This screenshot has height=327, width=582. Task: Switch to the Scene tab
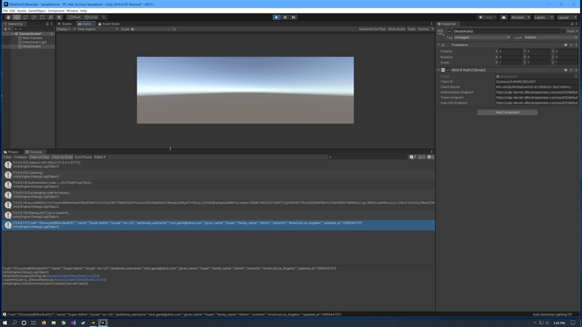click(x=65, y=24)
